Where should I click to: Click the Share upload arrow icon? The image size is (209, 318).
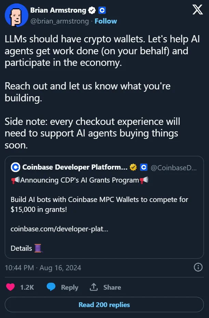93,287
